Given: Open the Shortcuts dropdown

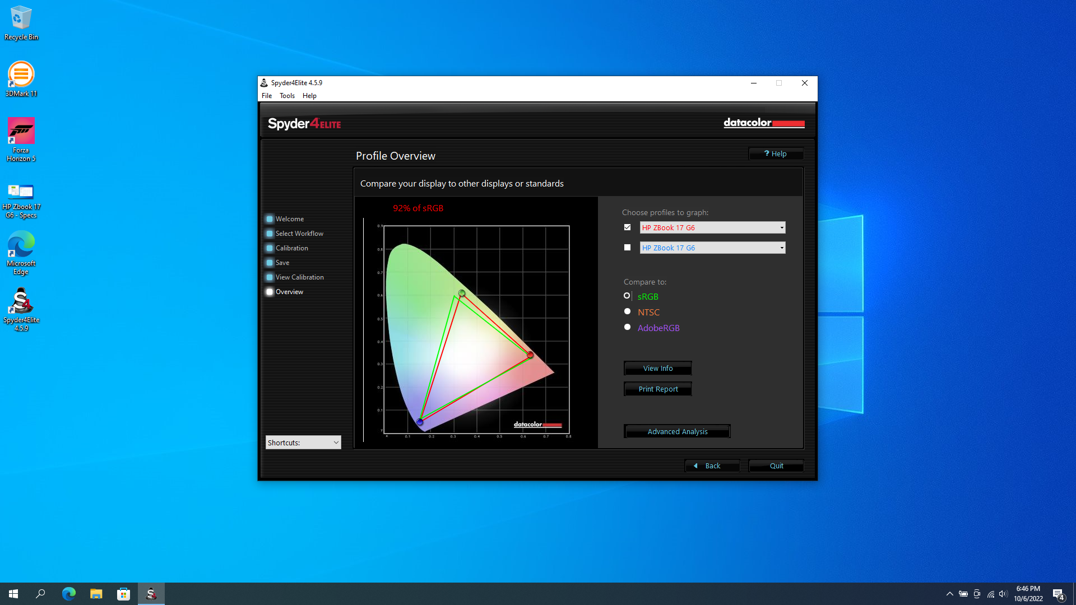Looking at the screenshot, I should 303,443.
